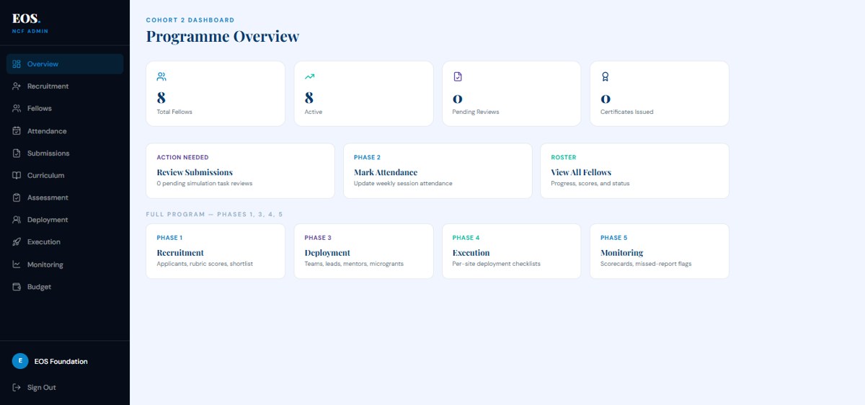Click 'Scorecards, missed-report flags' text

pyautogui.click(x=646, y=264)
